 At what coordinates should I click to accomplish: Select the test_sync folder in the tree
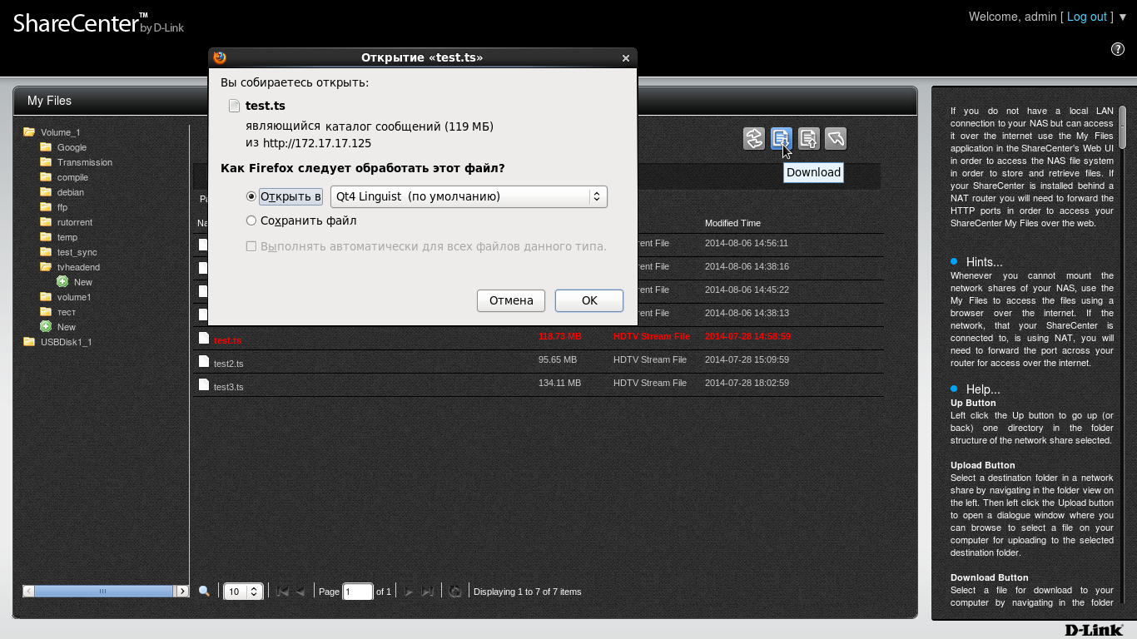[x=77, y=252]
